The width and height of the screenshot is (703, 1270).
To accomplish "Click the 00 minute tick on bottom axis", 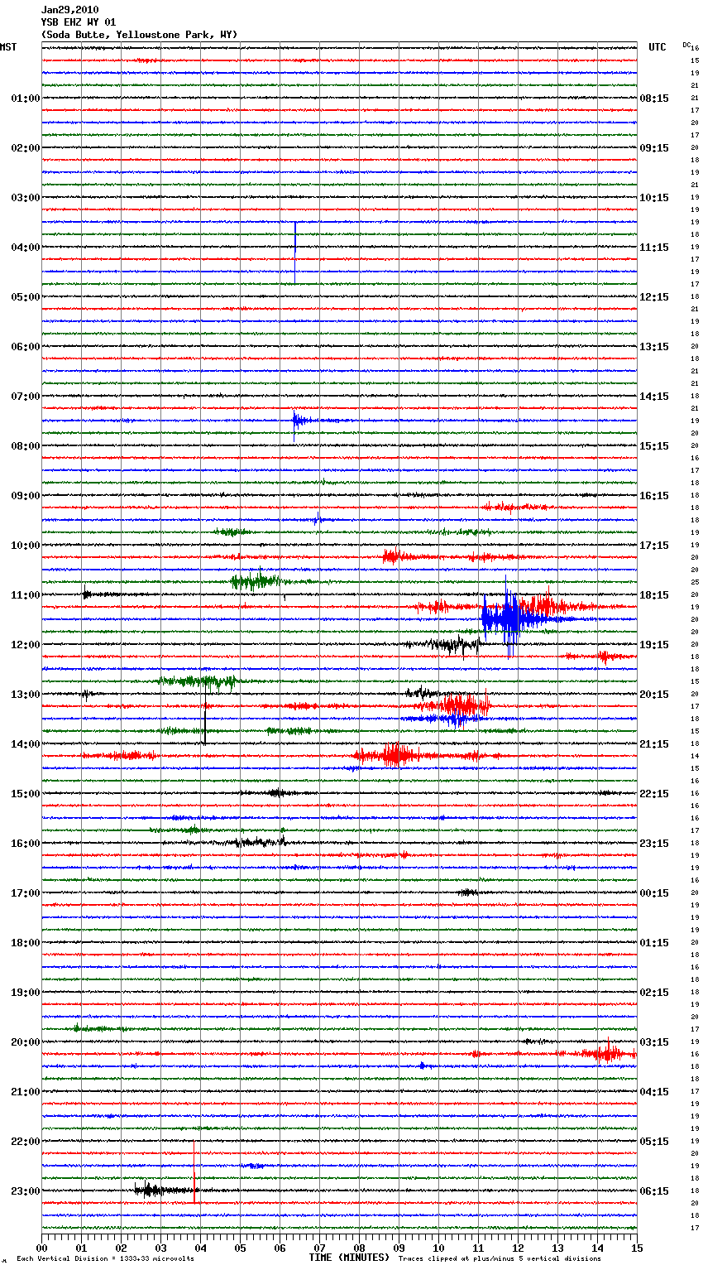I will click(x=42, y=1248).
